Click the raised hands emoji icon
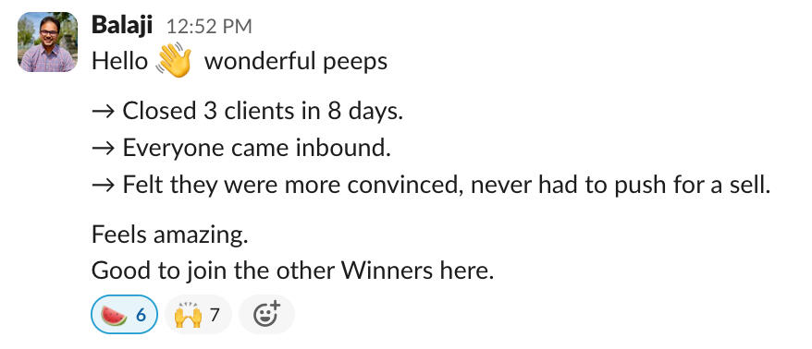Screen dimensions: 812x349 [188, 316]
